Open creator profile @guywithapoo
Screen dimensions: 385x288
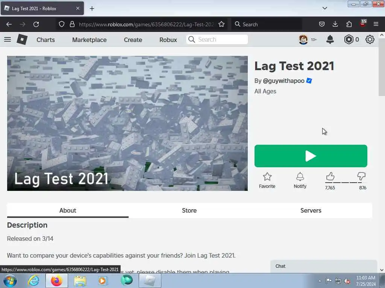[283, 81]
